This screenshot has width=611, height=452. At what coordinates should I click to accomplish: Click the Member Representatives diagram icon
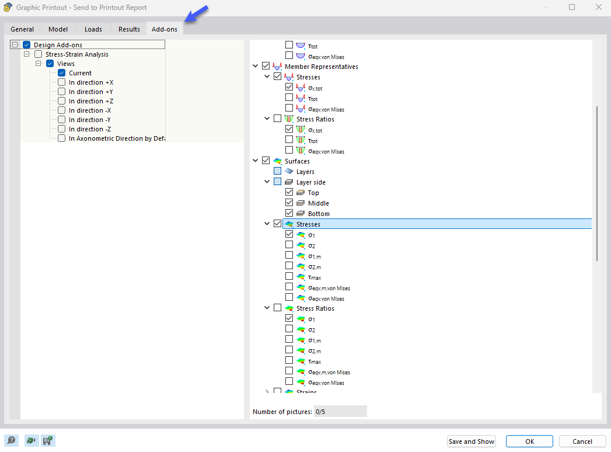[277, 65]
